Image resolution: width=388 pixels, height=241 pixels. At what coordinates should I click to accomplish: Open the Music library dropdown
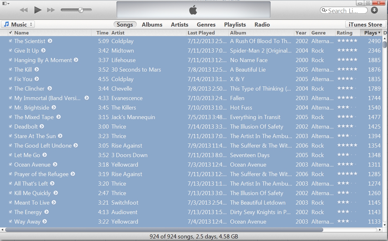click(x=18, y=24)
